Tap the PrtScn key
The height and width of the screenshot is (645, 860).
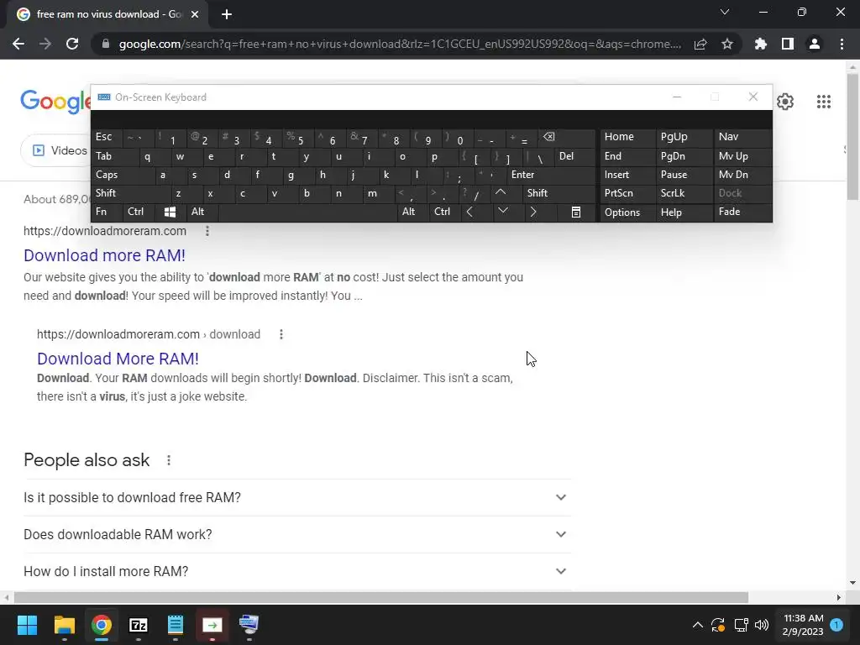[627, 193]
